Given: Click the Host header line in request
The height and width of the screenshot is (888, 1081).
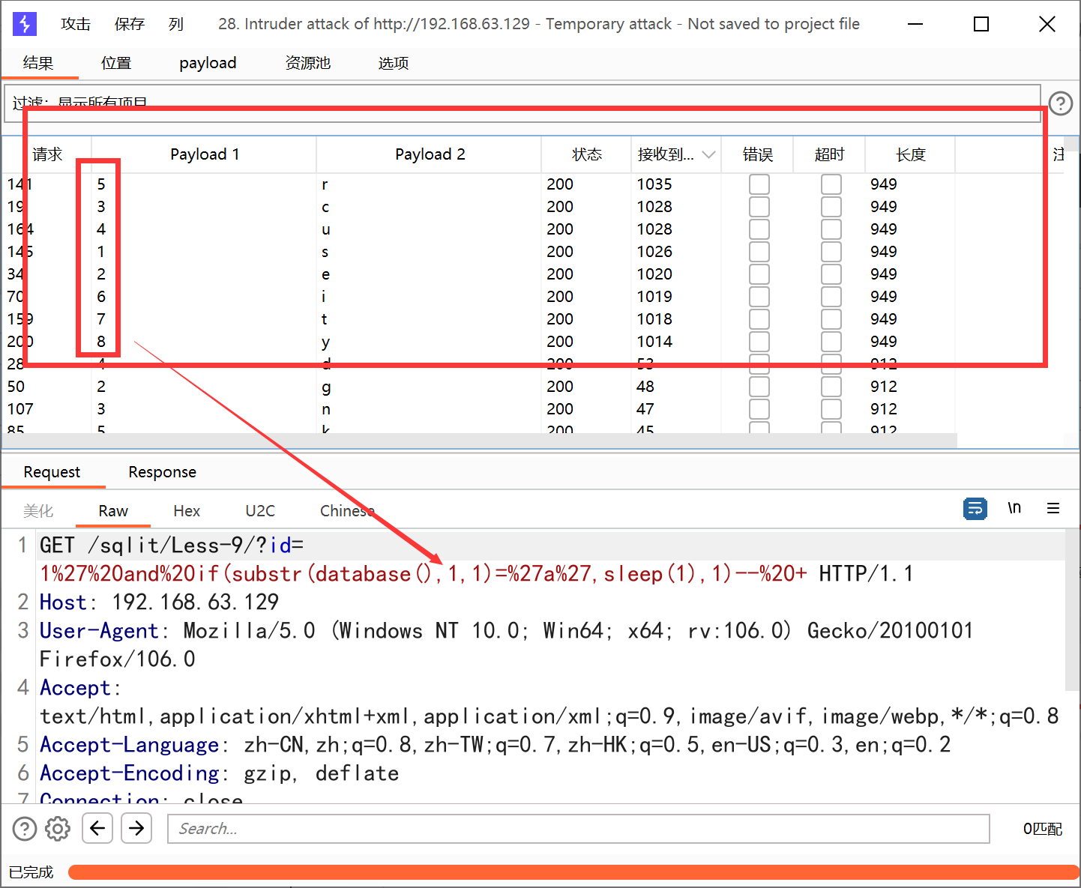Looking at the screenshot, I should (159, 602).
